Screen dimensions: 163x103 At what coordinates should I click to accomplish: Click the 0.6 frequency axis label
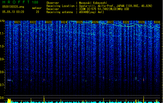tap(2, 98)
